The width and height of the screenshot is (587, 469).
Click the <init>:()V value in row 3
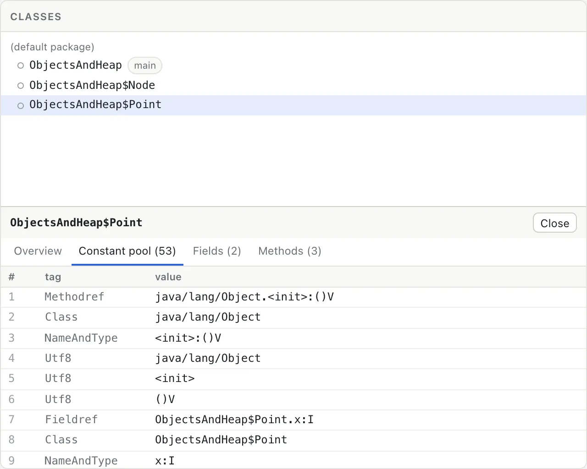tap(188, 338)
